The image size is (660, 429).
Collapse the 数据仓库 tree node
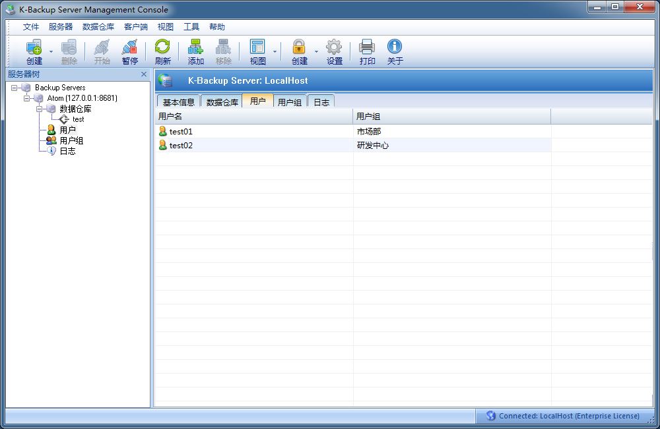(39, 109)
